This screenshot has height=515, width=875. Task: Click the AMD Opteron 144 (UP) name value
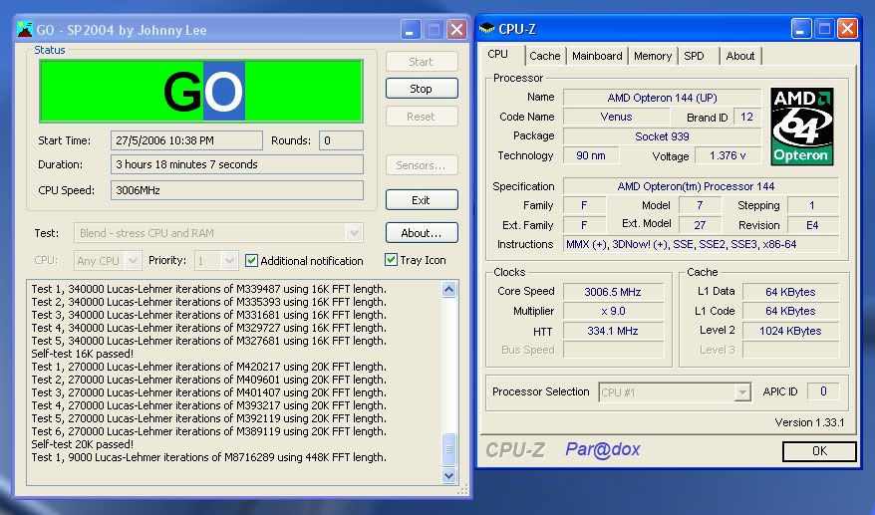tap(662, 98)
